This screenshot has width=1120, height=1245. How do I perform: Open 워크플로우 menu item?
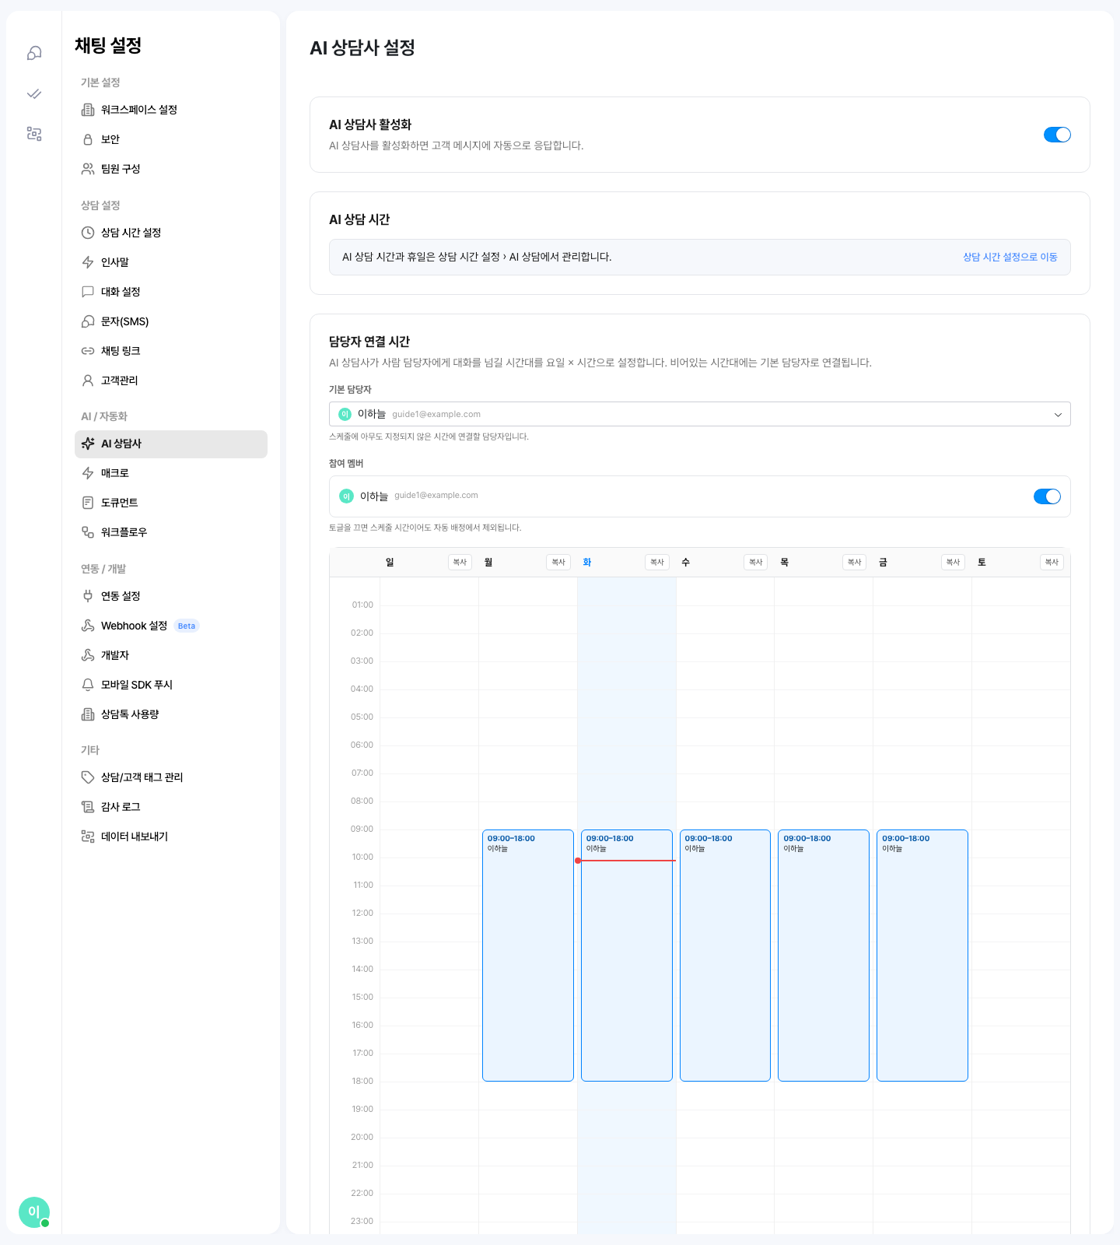click(171, 532)
